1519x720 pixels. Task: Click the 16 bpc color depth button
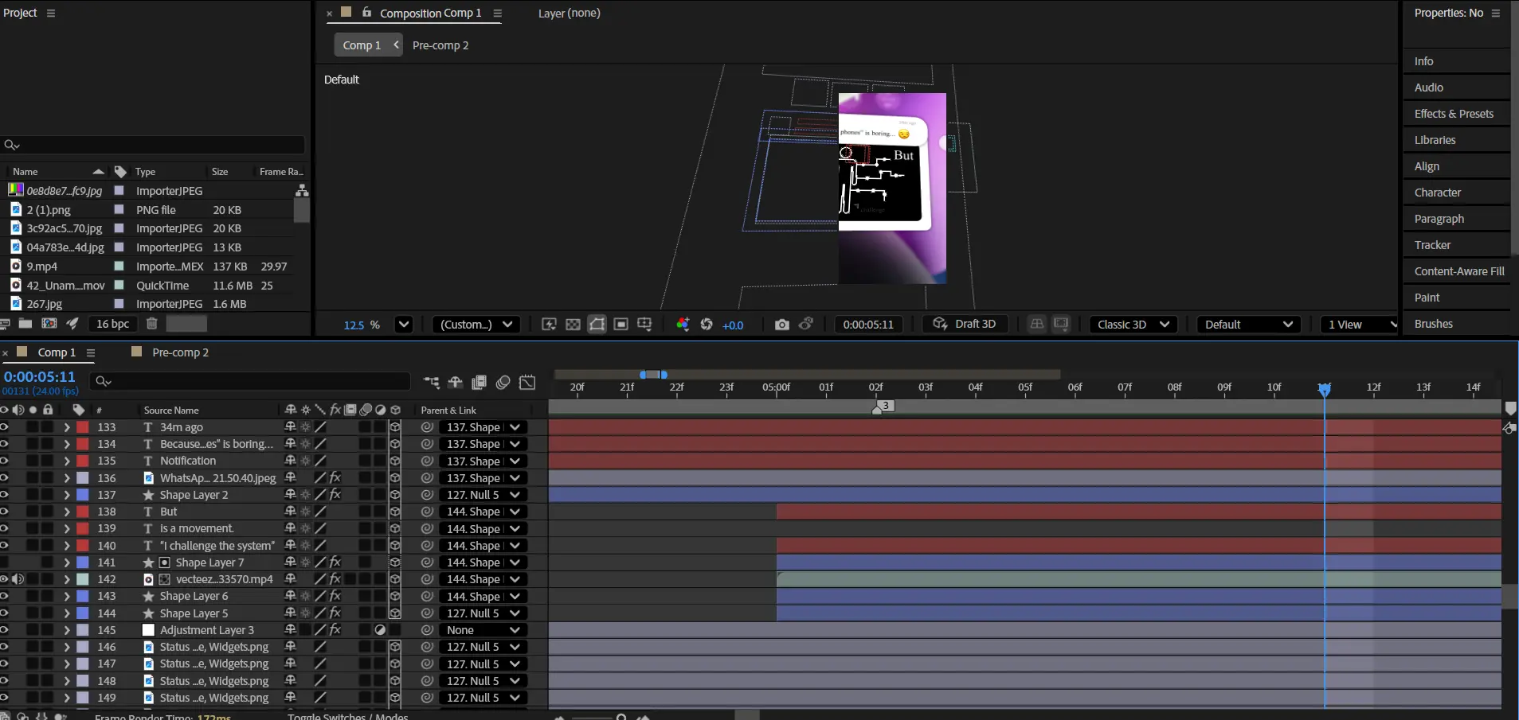point(112,324)
